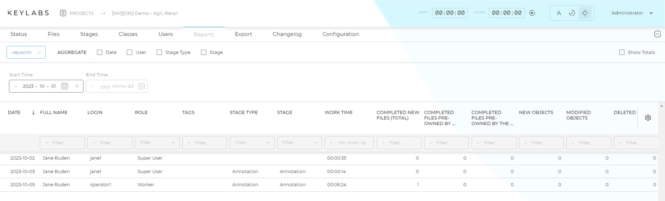This screenshot has height=201, width=665.
Task: Sort by the Full Name column header
Action: coord(54,112)
